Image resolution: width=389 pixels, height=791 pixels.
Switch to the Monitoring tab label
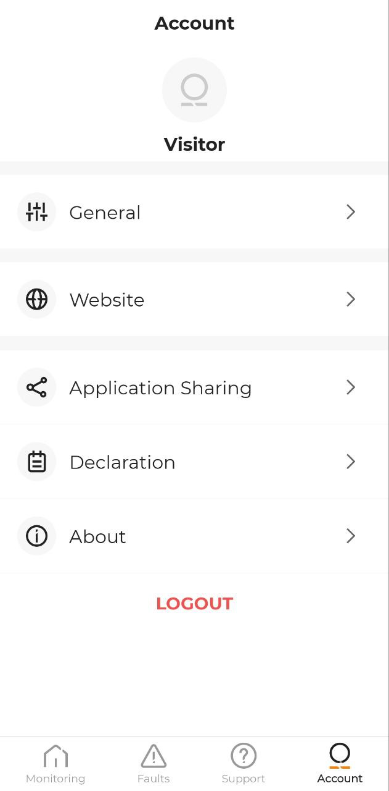[x=55, y=779]
